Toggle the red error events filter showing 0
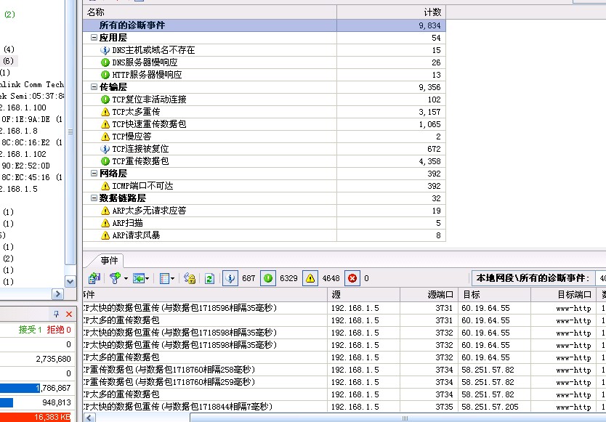 click(x=352, y=278)
